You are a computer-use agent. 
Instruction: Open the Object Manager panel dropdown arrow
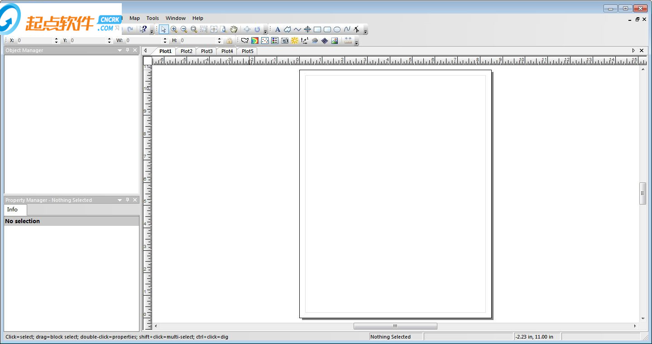coord(120,50)
